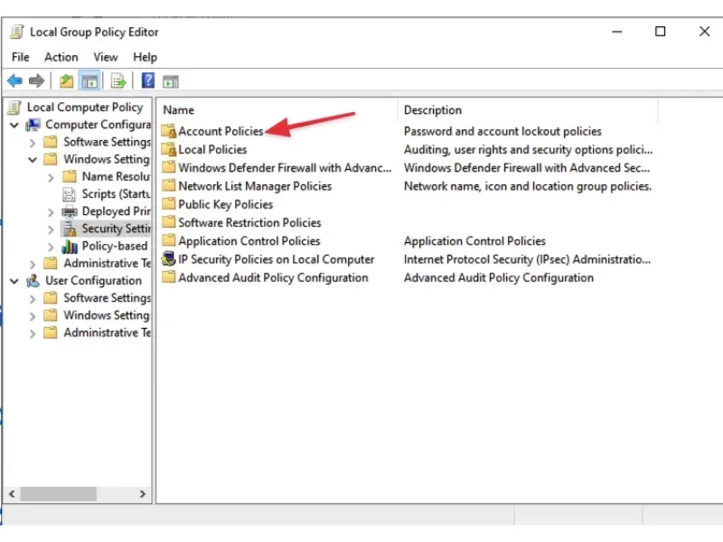Expand Administrative Templates under Computer Configuration
The width and height of the screenshot is (723, 542).
[33, 264]
